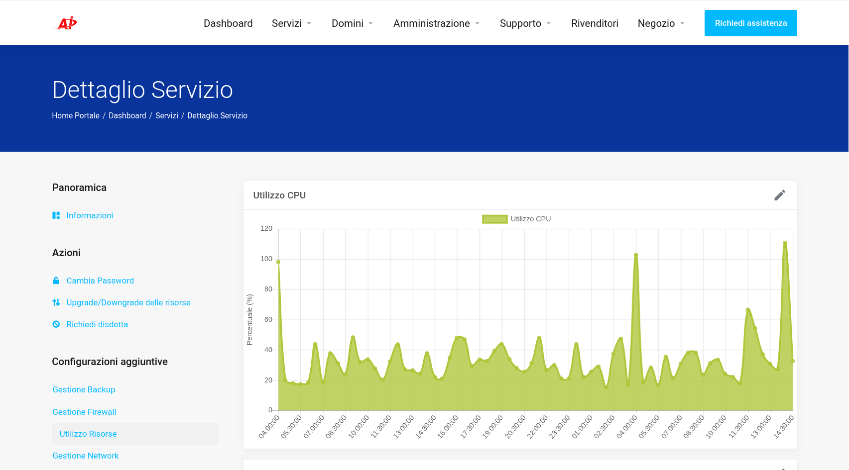The width and height of the screenshot is (849, 470).
Task: Click Home Portale breadcrumb
Action: [x=76, y=115]
